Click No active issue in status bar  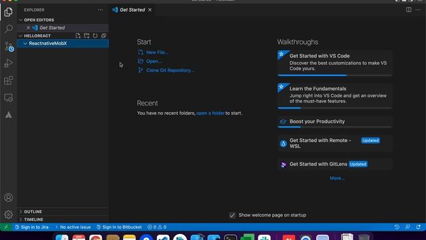point(73,227)
